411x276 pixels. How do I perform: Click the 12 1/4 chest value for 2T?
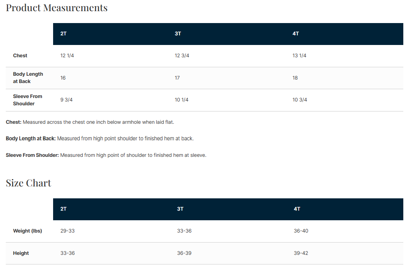click(67, 56)
